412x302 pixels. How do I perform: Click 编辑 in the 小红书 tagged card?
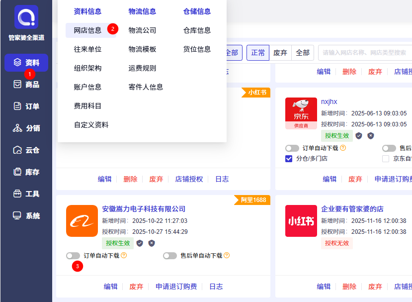[104, 179]
